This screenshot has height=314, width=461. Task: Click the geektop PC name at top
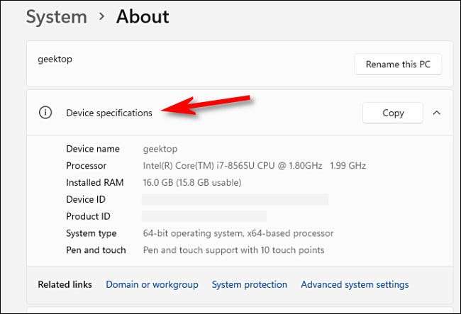(x=55, y=60)
